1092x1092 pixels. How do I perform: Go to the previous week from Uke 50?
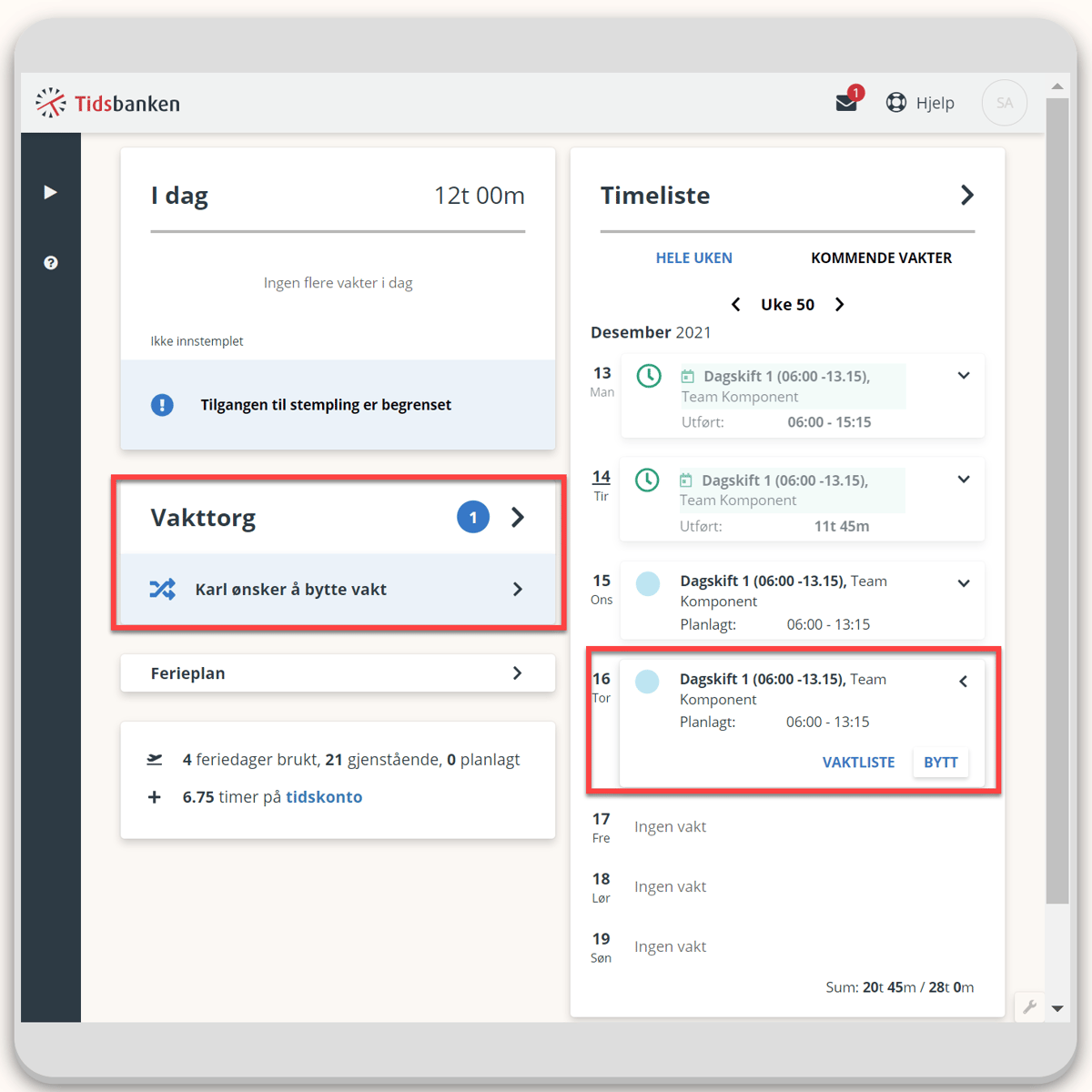(x=735, y=305)
